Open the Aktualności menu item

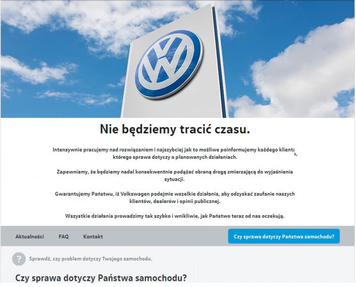point(29,237)
